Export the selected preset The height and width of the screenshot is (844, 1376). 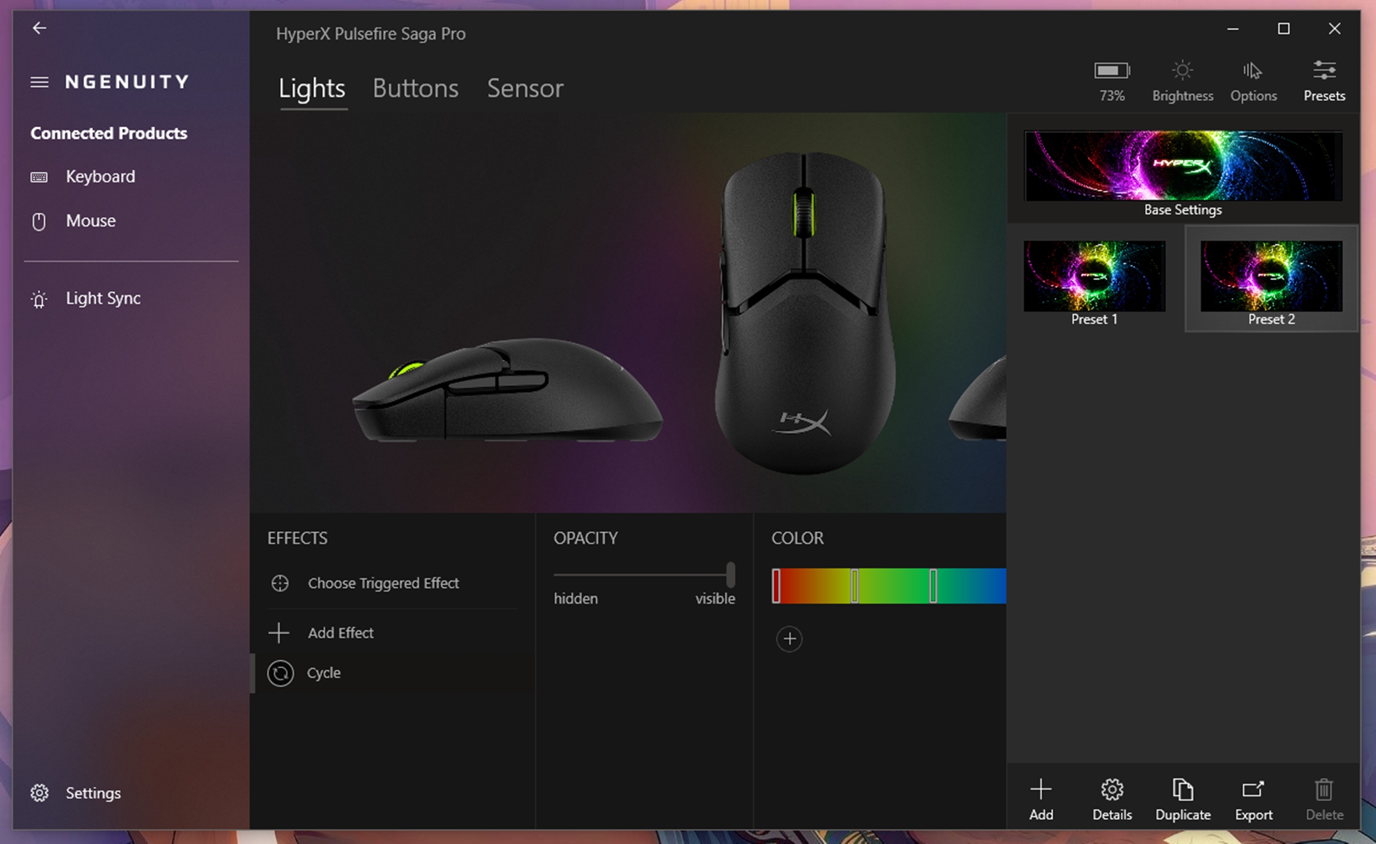[x=1254, y=800]
